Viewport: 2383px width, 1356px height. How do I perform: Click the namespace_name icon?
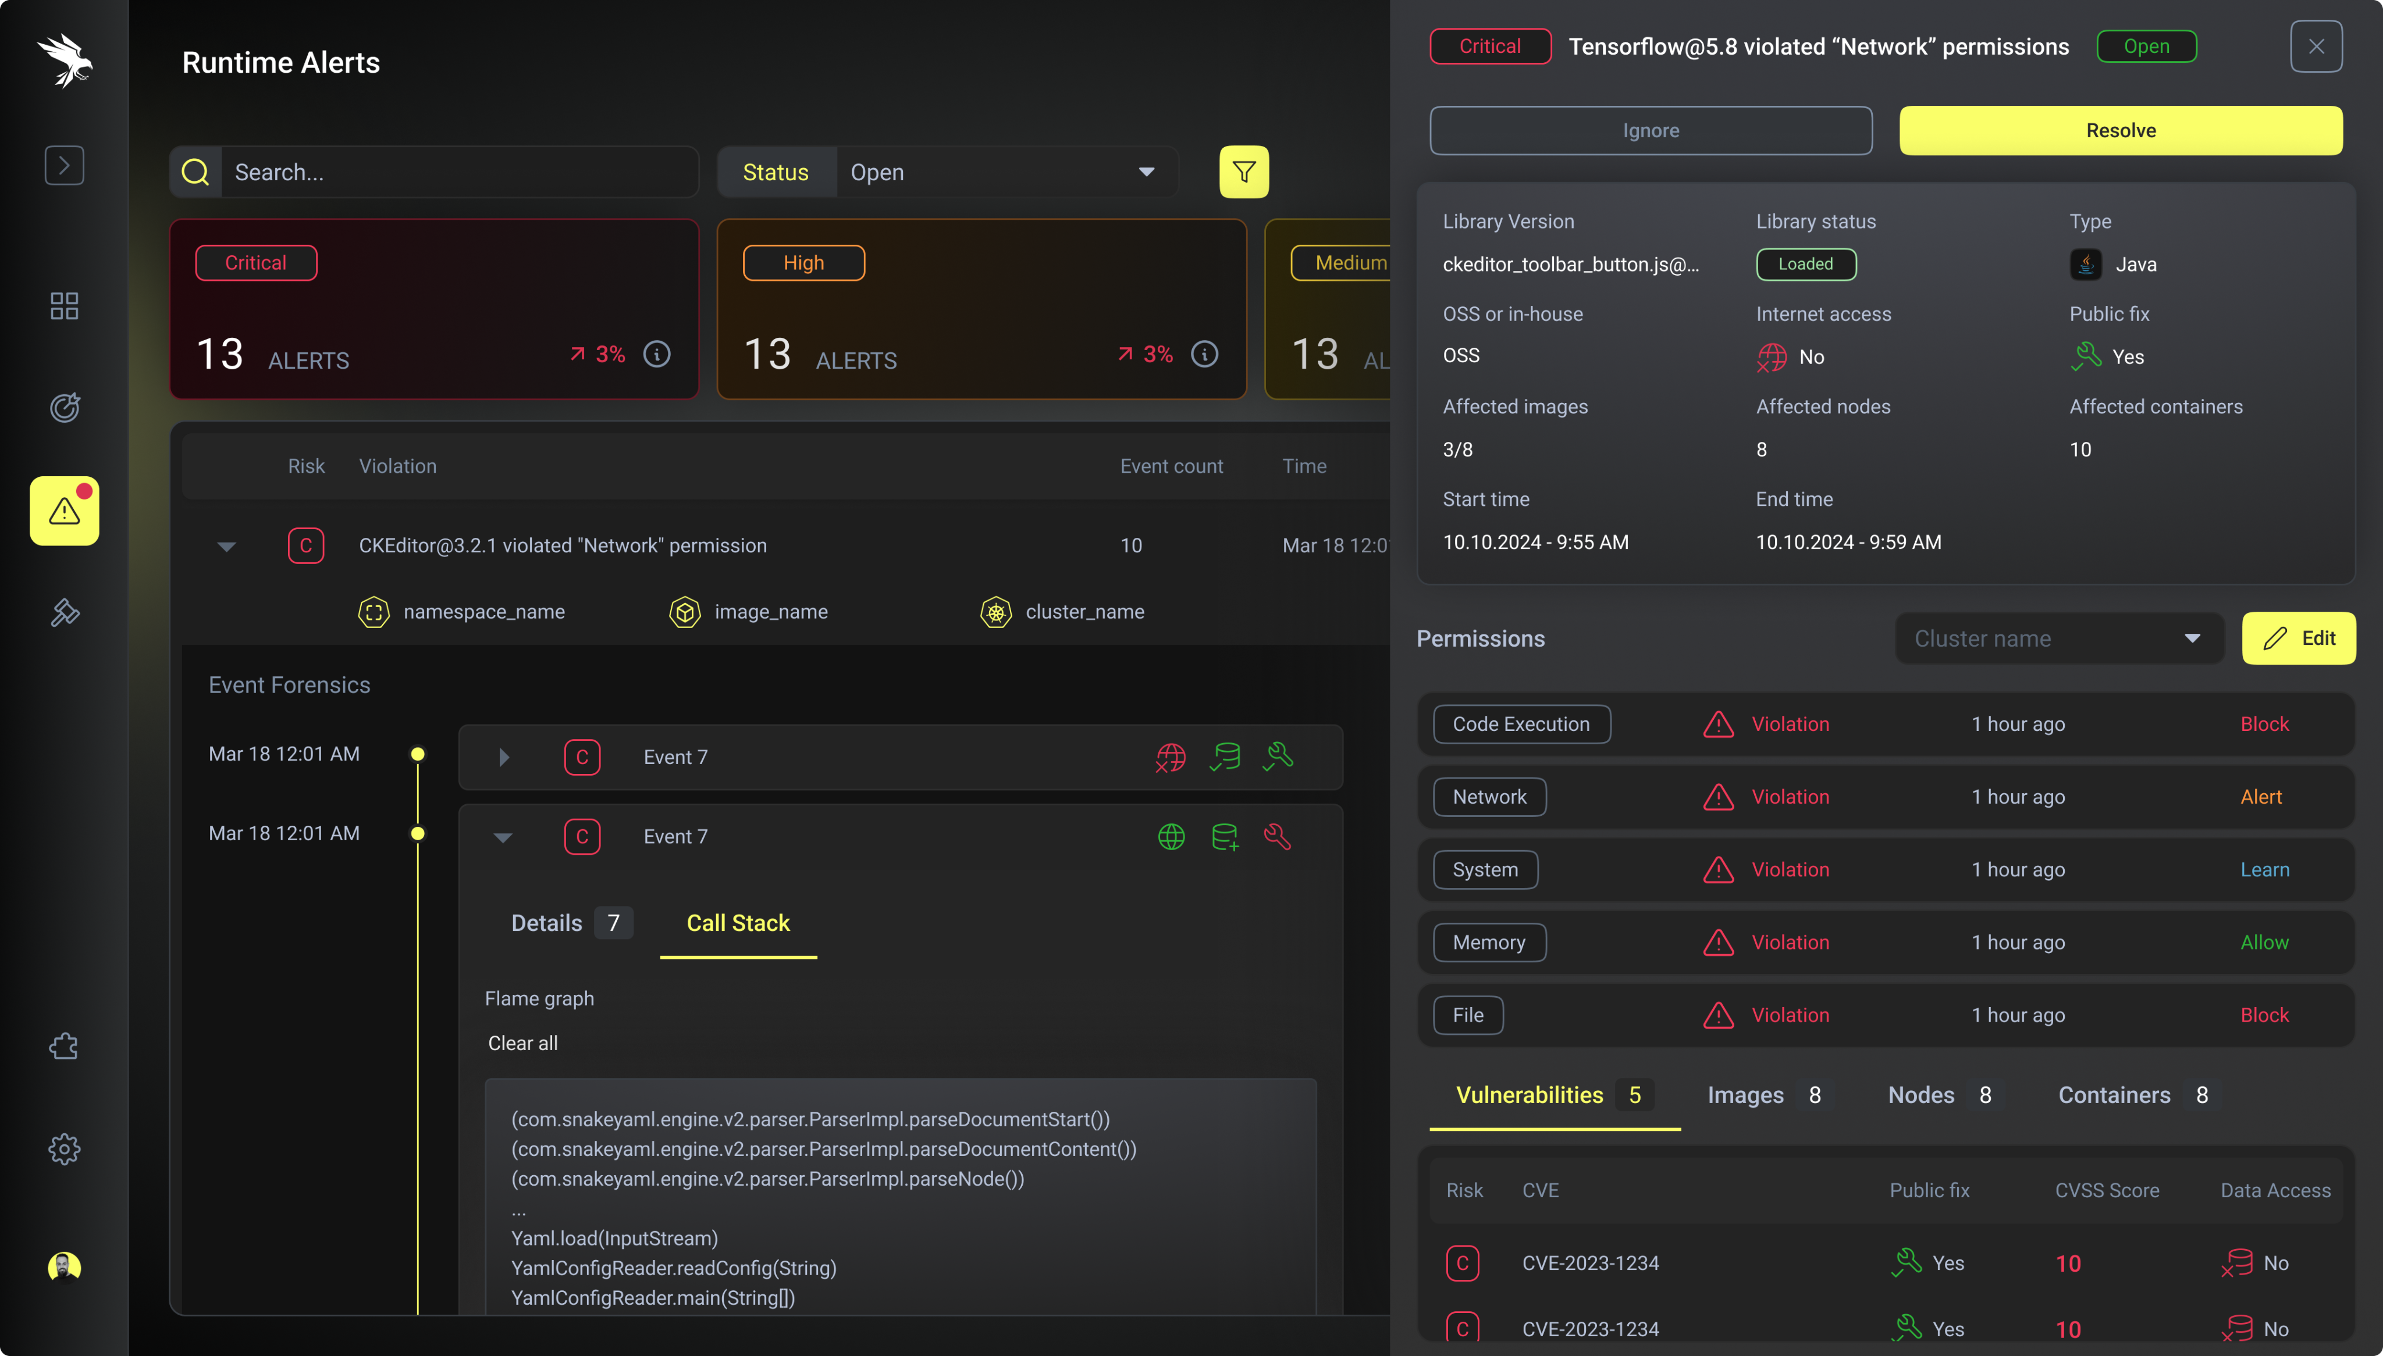coord(374,612)
